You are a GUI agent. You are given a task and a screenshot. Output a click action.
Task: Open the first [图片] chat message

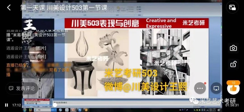26,48
